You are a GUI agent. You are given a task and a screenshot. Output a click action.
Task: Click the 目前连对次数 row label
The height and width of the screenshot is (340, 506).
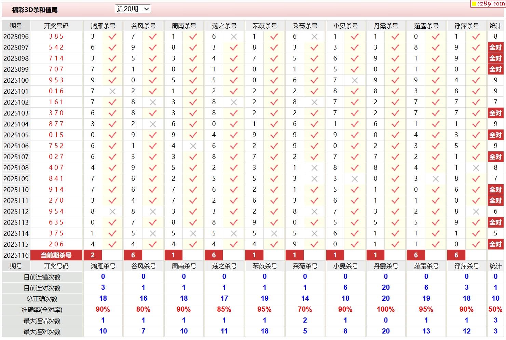coord(42,288)
